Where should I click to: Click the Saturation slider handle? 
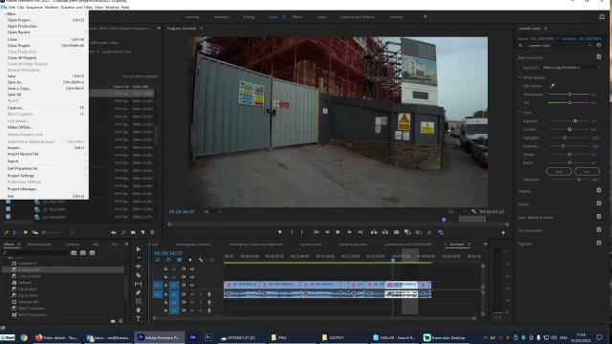click(x=579, y=180)
